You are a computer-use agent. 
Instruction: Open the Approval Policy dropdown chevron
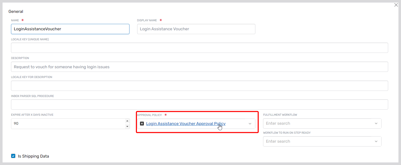[x=250, y=123]
